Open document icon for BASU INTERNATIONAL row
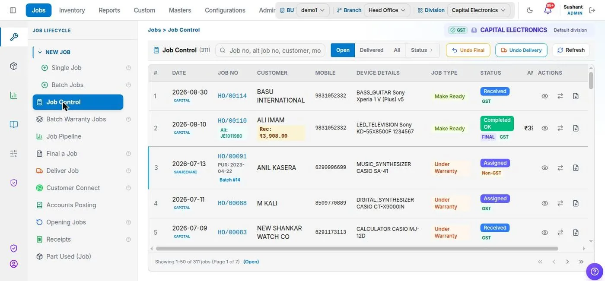The width and height of the screenshot is (605, 281). click(x=576, y=96)
